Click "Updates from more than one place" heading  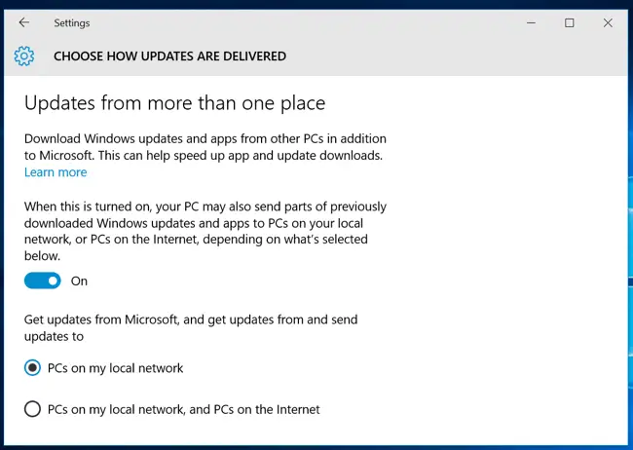174,103
